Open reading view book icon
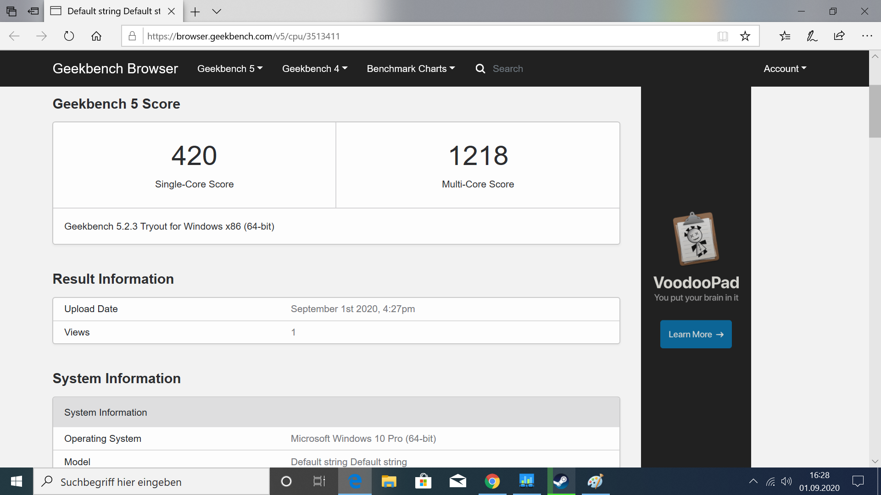881x495 pixels. tap(723, 36)
